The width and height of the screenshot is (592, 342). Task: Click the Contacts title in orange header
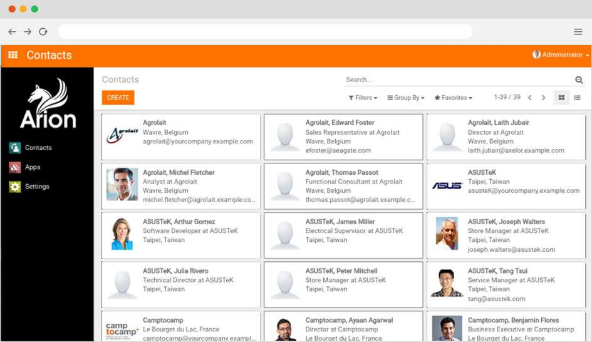coord(49,55)
